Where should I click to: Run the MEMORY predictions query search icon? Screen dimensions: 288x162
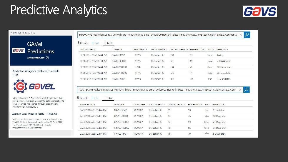click(x=247, y=90)
